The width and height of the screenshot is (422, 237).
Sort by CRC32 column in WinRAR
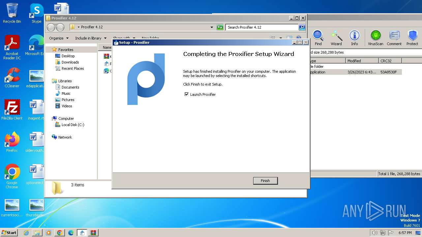click(390, 61)
